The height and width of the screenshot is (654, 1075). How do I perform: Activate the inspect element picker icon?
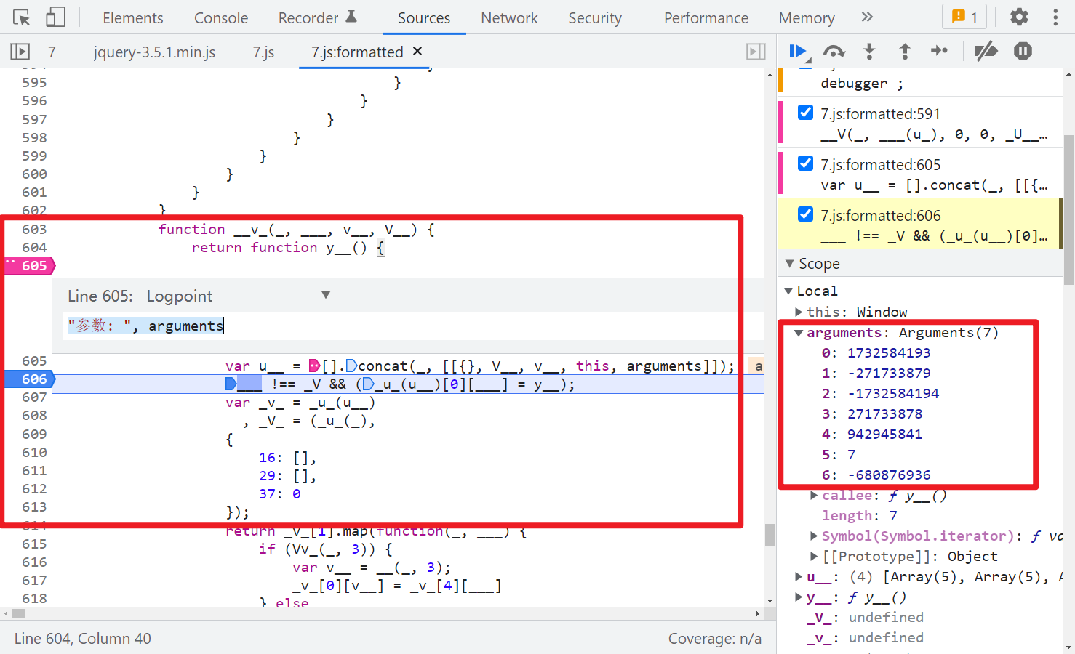coord(22,17)
